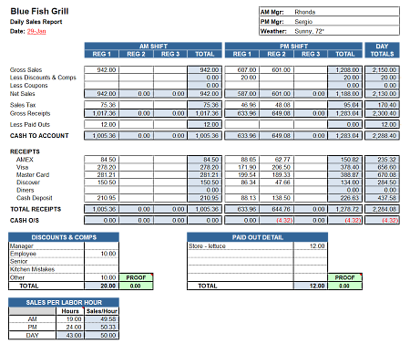The height and width of the screenshot is (344, 410).
Task: Click DAY labor hours 43.00
Action: coord(70,335)
